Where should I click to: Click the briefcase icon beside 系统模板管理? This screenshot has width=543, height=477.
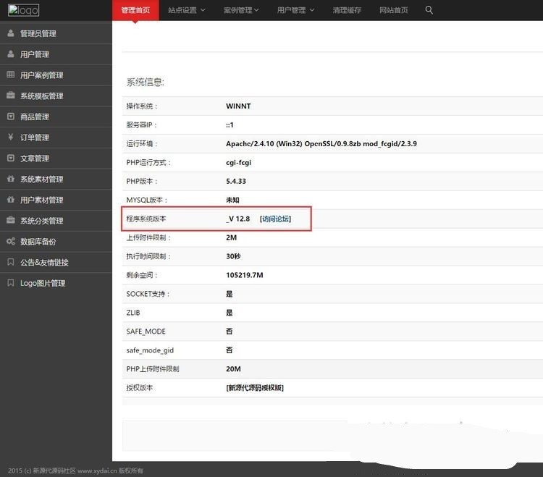click(11, 96)
